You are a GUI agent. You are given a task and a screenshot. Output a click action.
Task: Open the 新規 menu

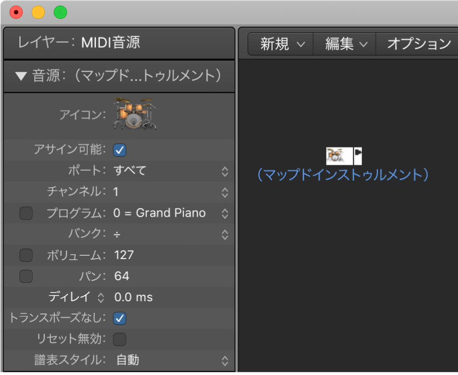(279, 44)
